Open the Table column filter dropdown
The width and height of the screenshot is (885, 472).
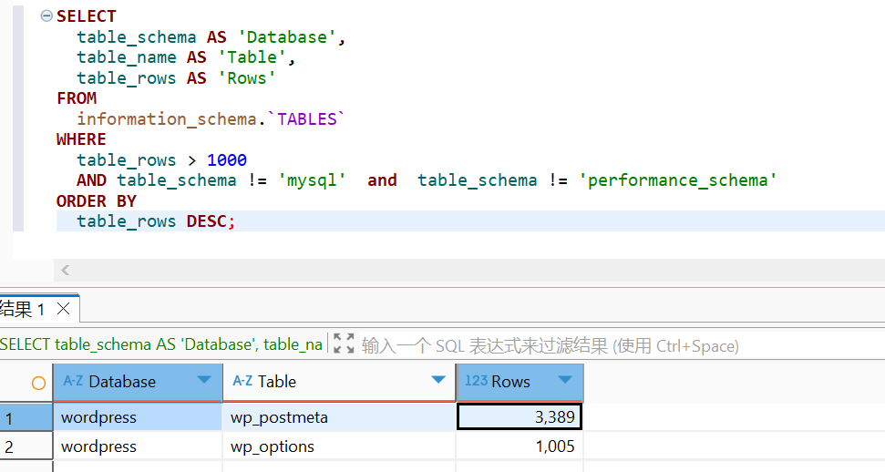click(x=438, y=381)
